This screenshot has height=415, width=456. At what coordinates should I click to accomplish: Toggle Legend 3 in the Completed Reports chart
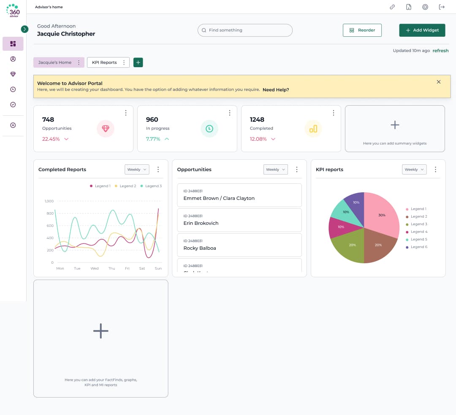[151, 186]
